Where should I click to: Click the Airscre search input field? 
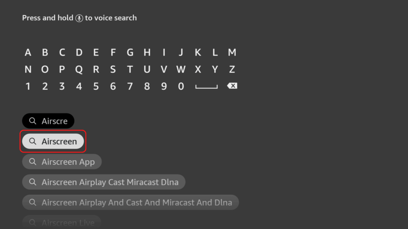click(48, 121)
